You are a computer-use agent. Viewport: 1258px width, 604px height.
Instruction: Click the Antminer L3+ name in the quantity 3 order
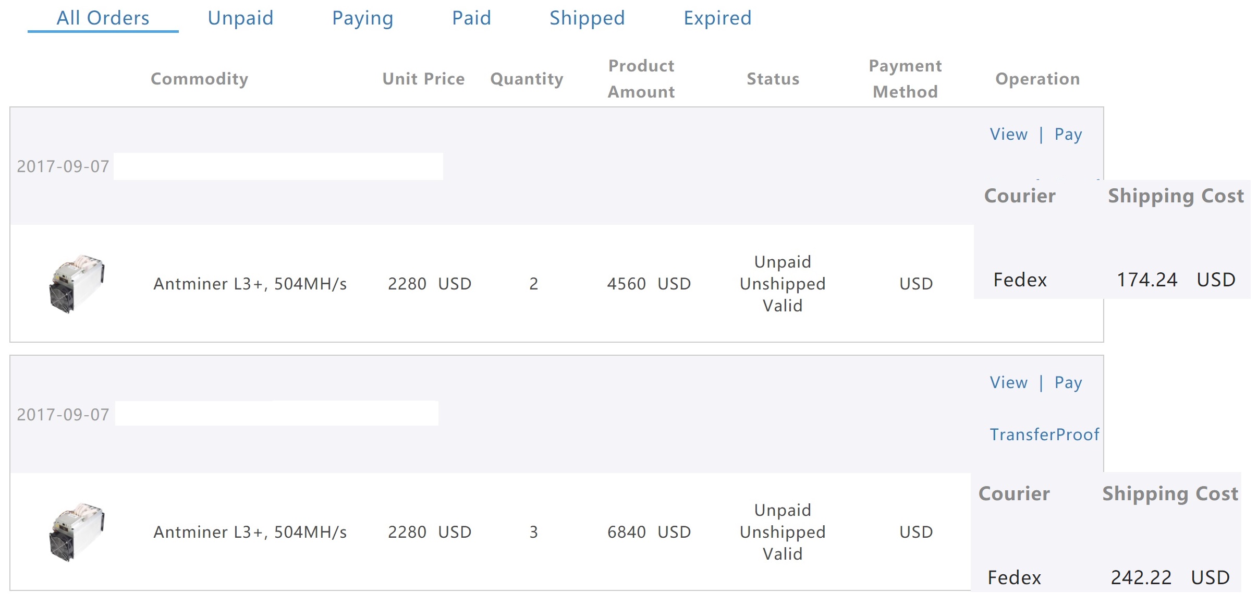[x=250, y=532]
